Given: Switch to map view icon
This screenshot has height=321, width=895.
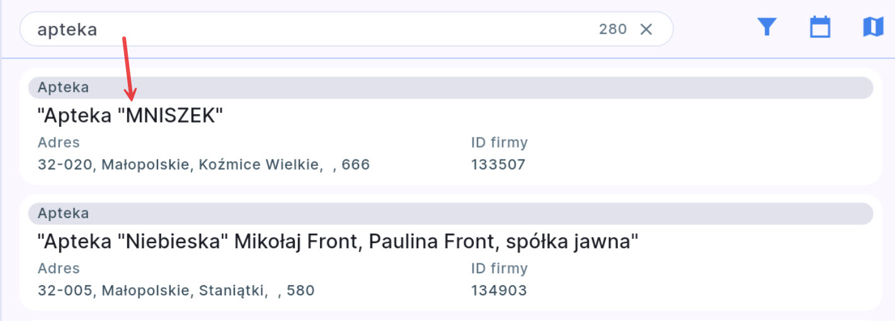Looking at the screenshot, I should point(873,27).
